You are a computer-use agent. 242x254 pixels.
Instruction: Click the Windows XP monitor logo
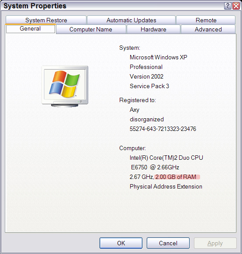(65, 86)
